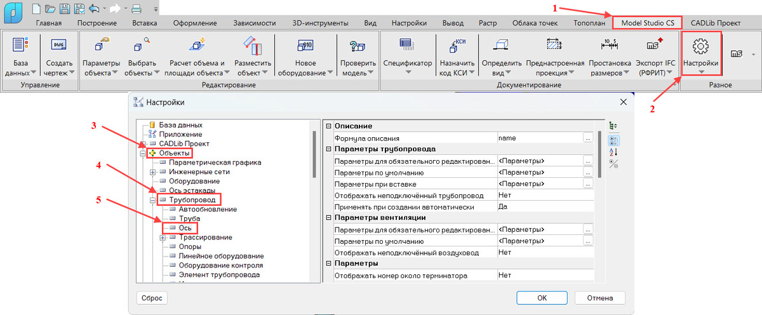Click the Назначить код КСИ icon
Screen dimensions: 762x315
click(457, 45)
